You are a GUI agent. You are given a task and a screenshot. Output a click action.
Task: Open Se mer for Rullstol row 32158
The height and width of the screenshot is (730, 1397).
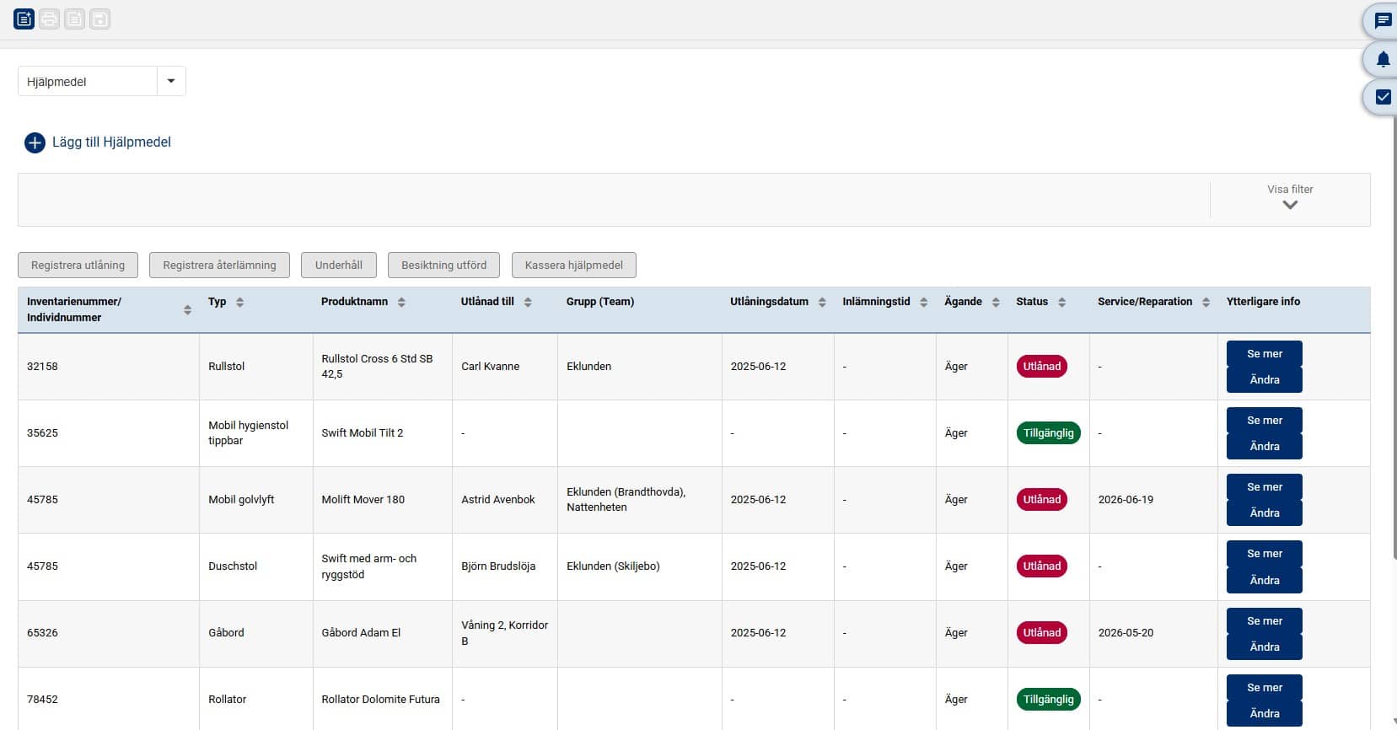click(x=1264, y=354)
